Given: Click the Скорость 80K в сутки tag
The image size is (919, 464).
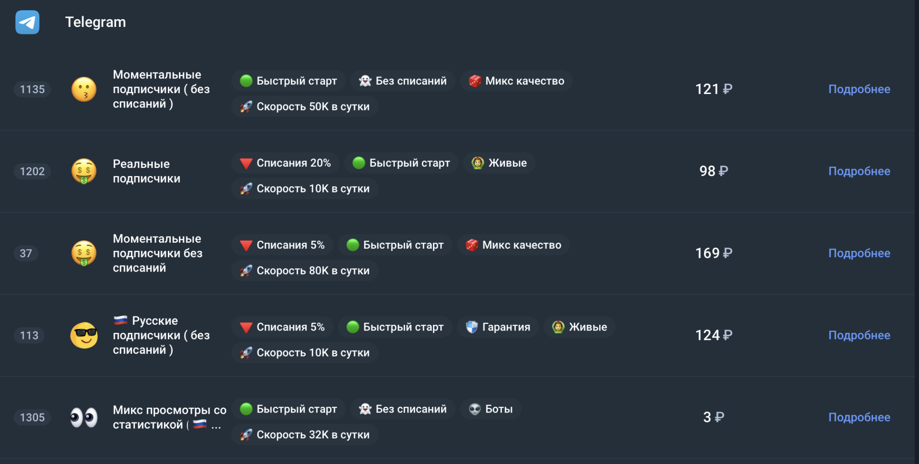Looking at the screenshot, I should pos(305,271).
